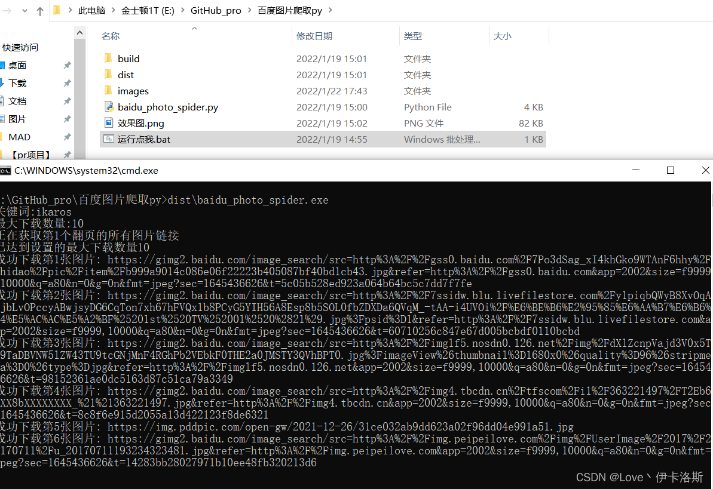The image size is (713, 489).
Task: Click the dist folder icon
Action: click(x=108, y=74)
